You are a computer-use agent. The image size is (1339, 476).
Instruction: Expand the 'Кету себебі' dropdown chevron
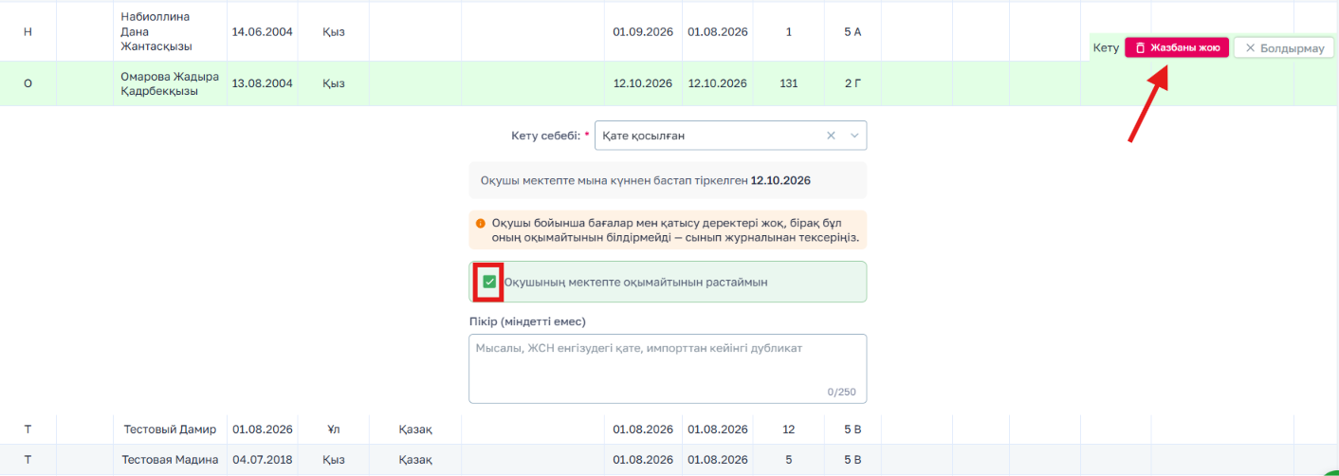tap(854, 136)
